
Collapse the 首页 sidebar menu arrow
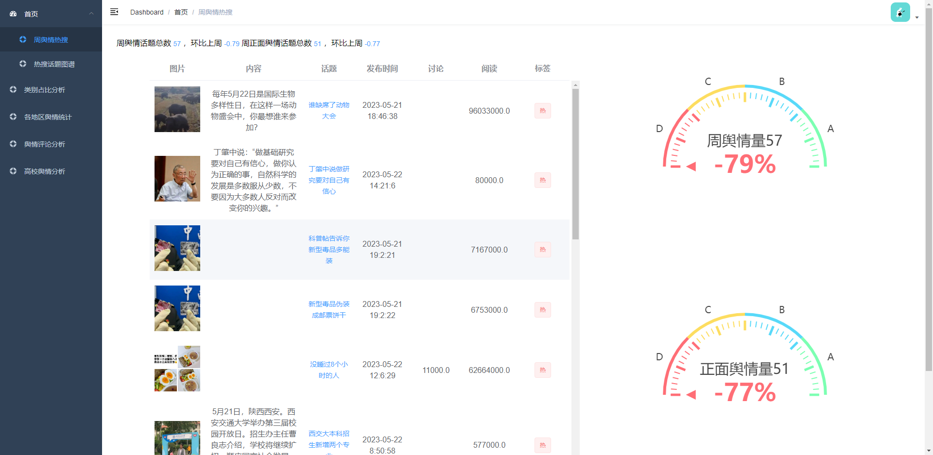(x=91, y=14)
